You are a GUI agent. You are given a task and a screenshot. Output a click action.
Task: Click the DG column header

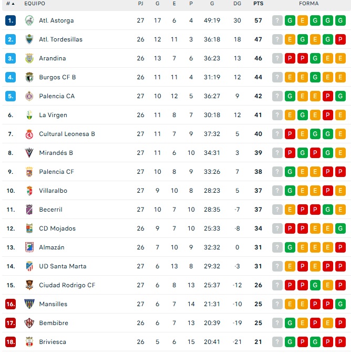click(237, 4)
